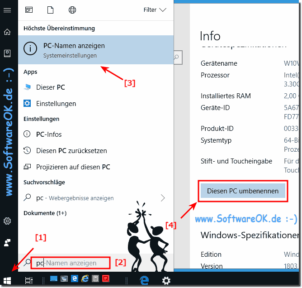Filter results by Web globe icon
The width and height of the screenshot is (302, 288).
point(72,10)
